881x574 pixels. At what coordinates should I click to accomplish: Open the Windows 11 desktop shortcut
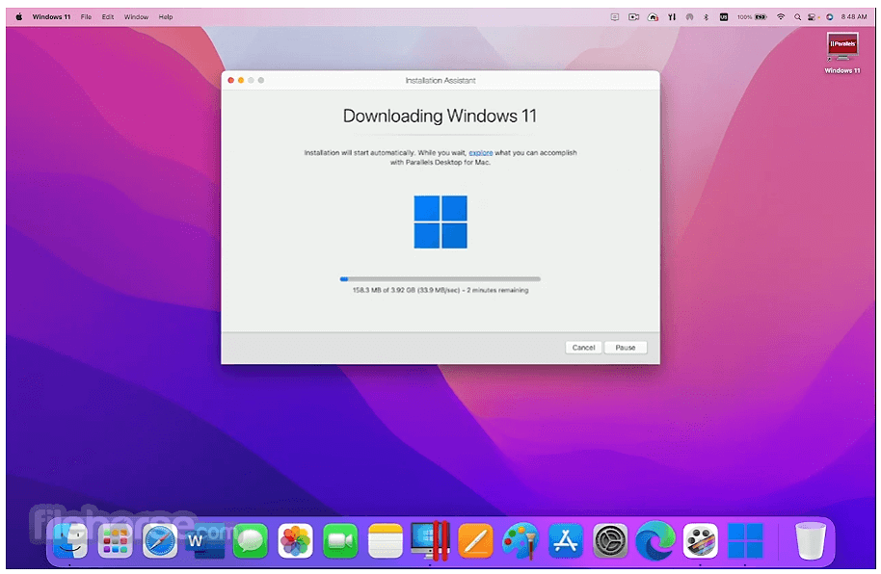pos(841,54)
